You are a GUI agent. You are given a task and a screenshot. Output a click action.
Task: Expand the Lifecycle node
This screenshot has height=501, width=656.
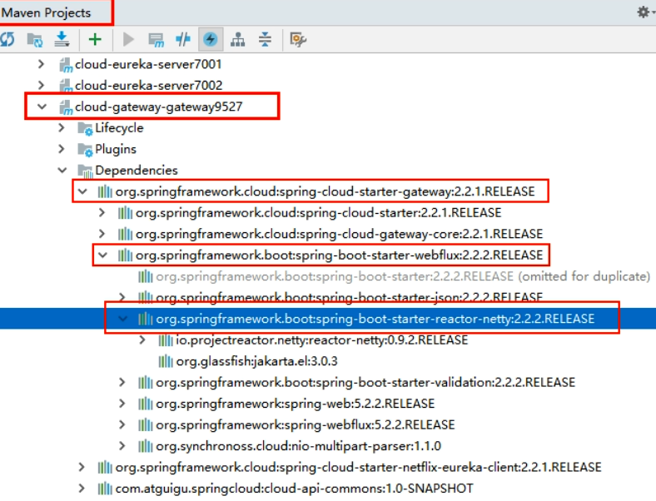tap(62, 127)
